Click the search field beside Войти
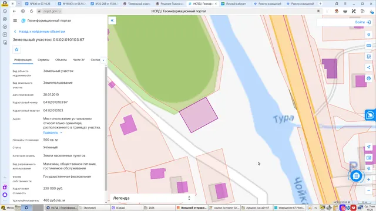This screenshot has width=376, height=211. pos(335,22)
